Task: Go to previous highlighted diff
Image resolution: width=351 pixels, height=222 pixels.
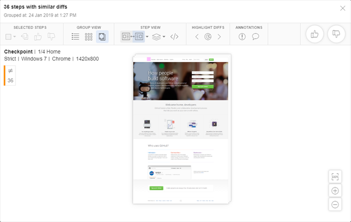Action: [x=197, y=37]
